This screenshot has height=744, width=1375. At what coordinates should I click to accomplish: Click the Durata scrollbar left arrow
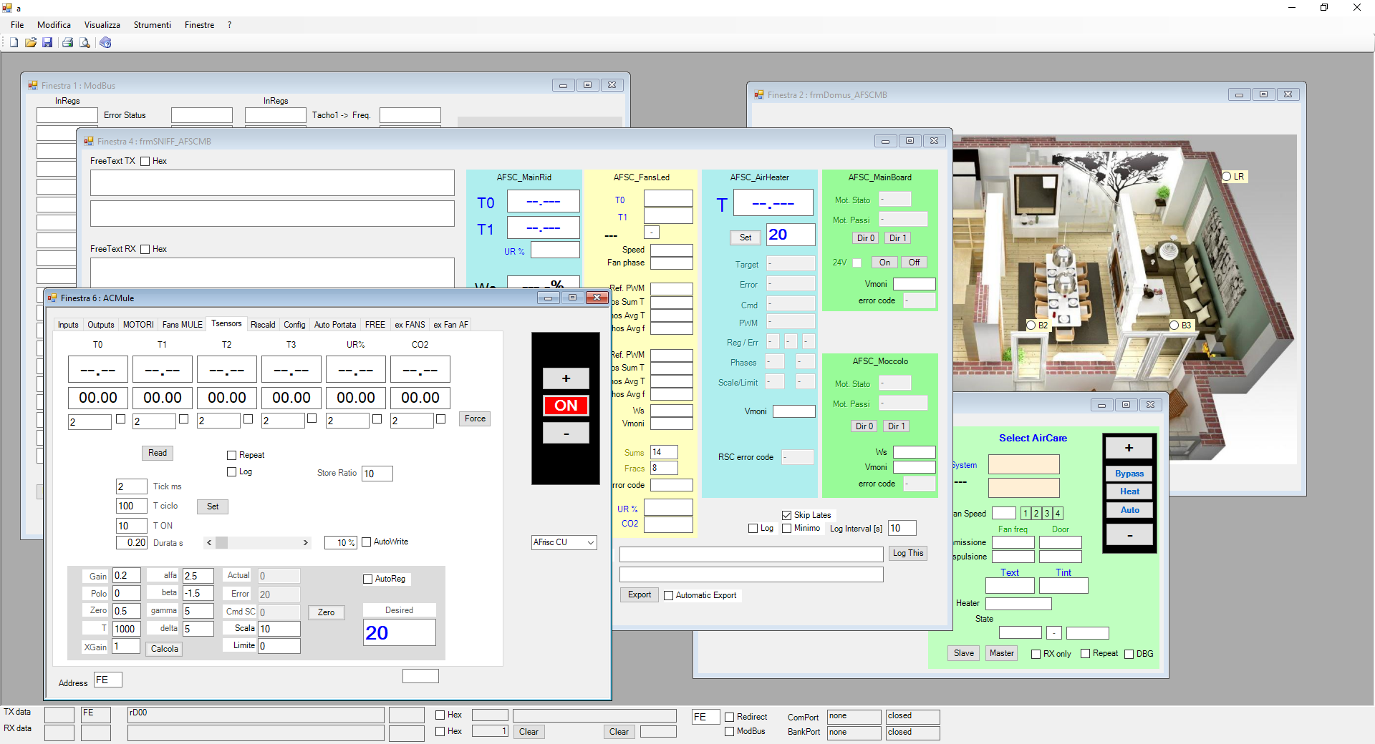coord(209,543)
